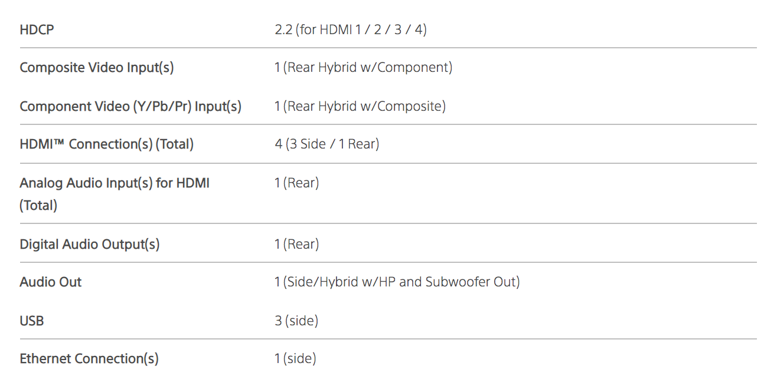
Task: Click the Audio Out label
Action: [50, 282]
